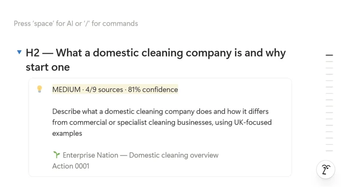Viewport: 341px width, 192px height.
Task: Click "Domestic cleaning overview" in the source line
Action: point(174,155)
